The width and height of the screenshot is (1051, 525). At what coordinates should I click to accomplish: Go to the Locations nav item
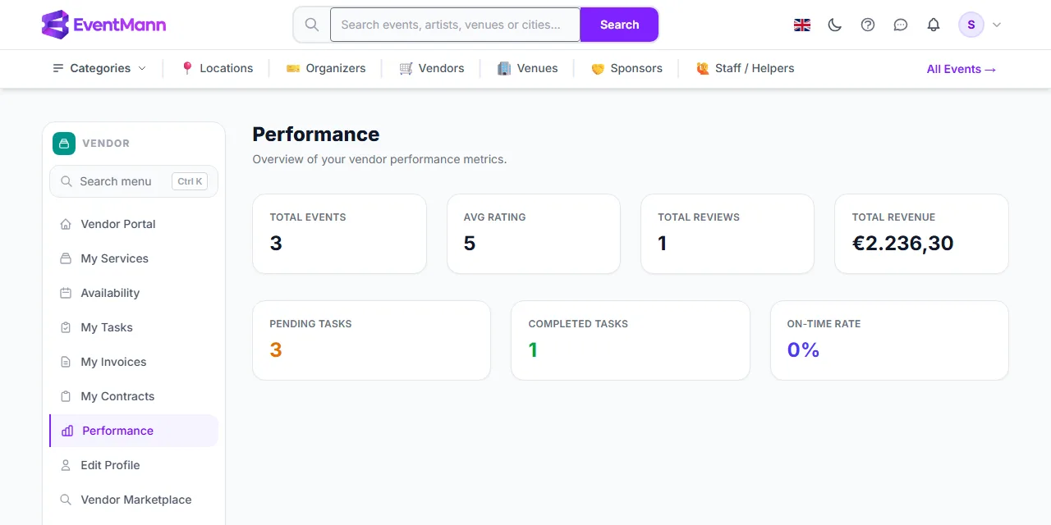point(217,68)
